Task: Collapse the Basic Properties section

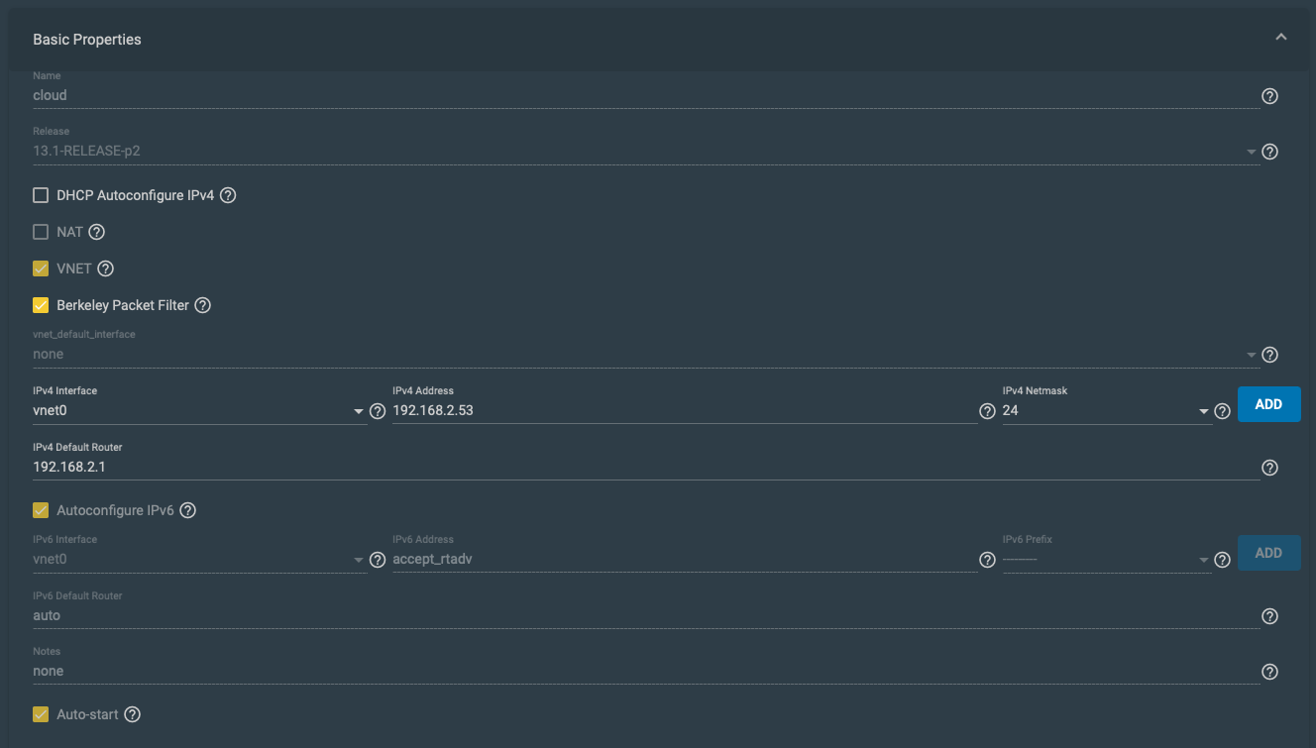Action: (1281, 37)
